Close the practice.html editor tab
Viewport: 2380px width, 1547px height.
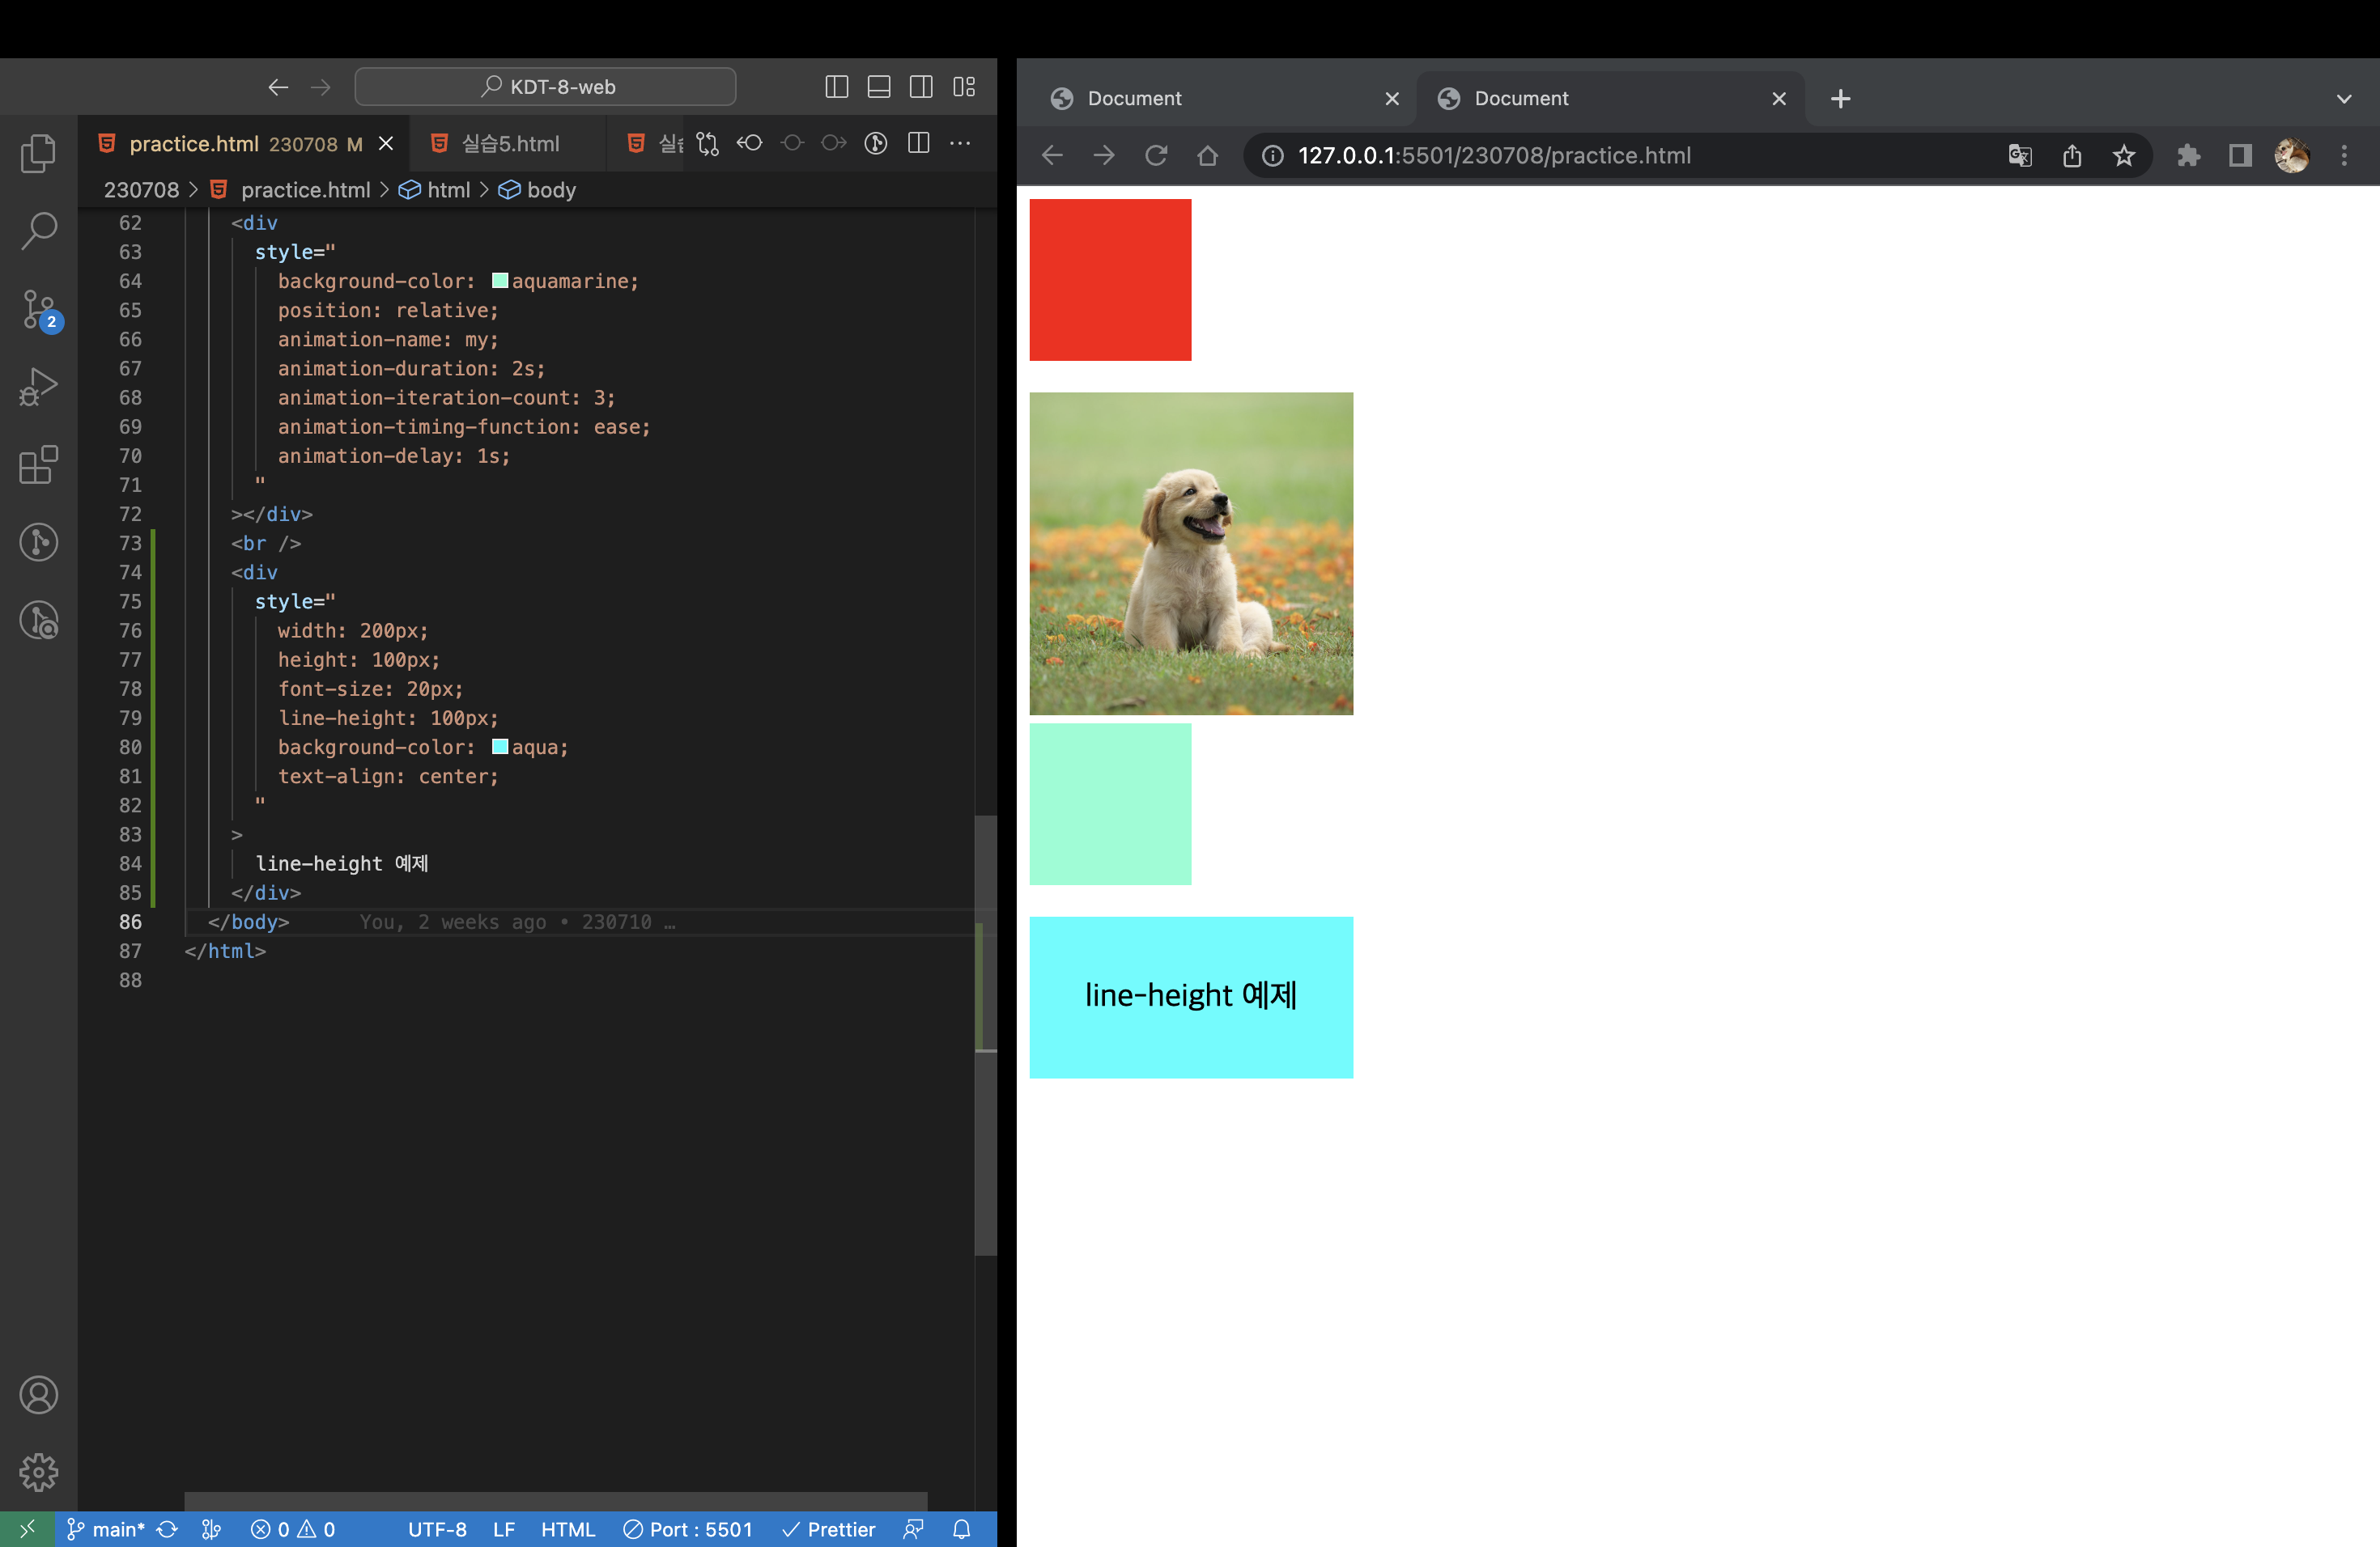tap(386, 144)
